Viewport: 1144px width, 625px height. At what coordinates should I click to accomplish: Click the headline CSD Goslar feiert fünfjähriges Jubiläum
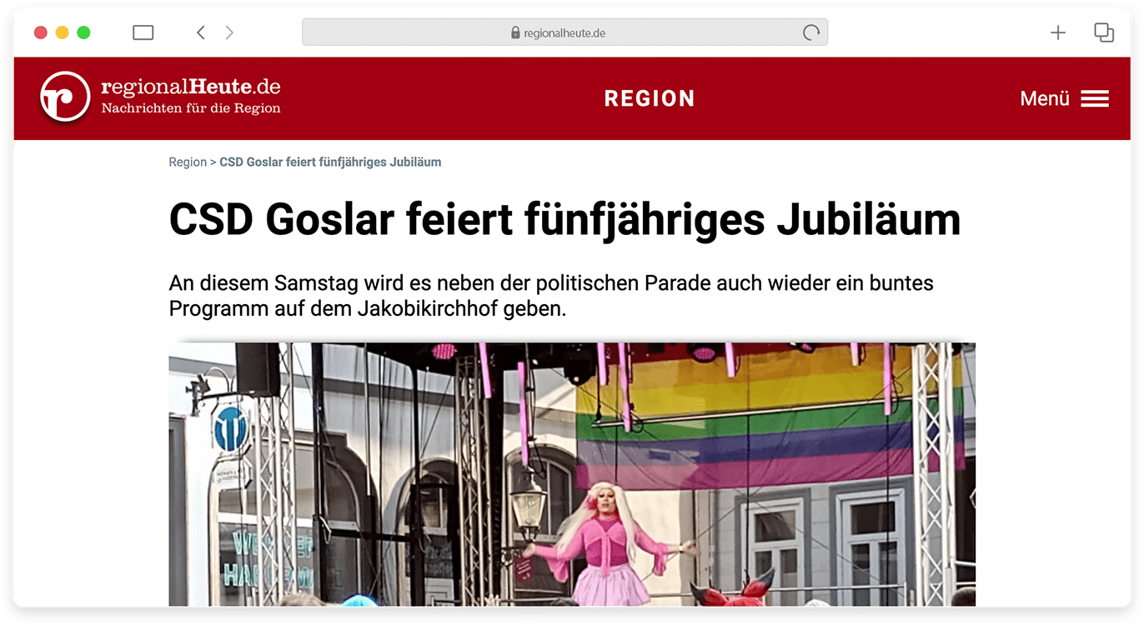click(x=564, y=220)
